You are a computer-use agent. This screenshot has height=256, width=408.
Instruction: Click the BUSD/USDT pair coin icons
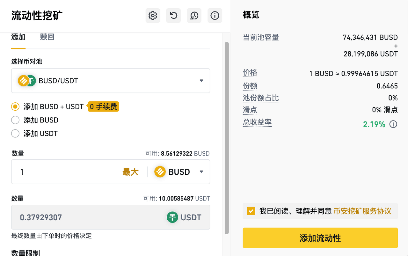(27, 81)
